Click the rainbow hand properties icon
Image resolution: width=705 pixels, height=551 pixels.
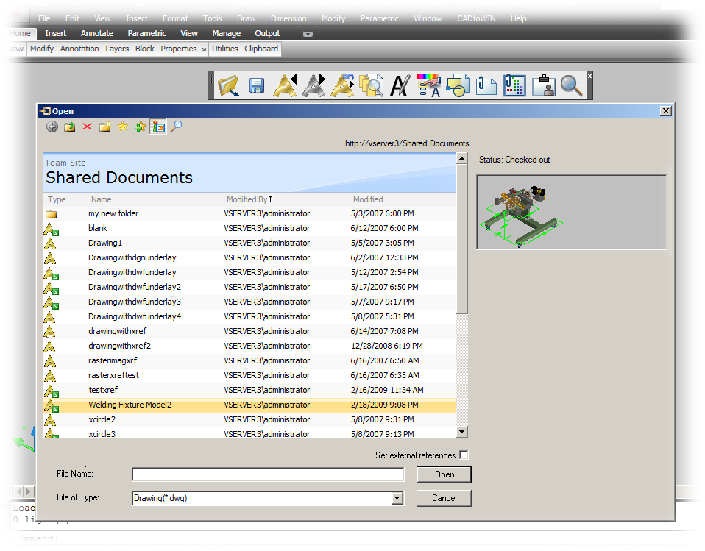click(x=428, y=85)
